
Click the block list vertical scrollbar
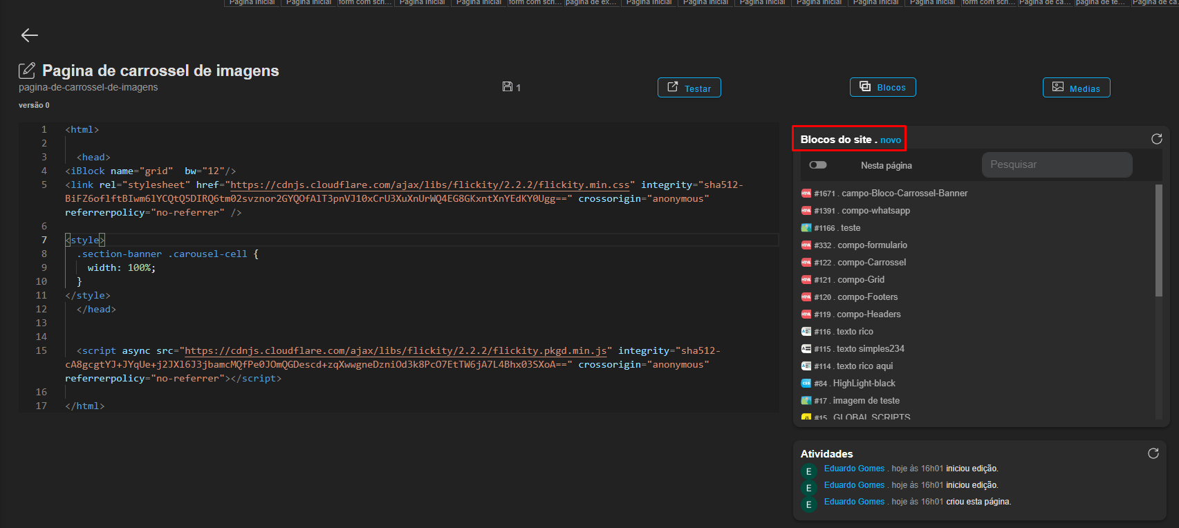click(x=1159, y=241)
